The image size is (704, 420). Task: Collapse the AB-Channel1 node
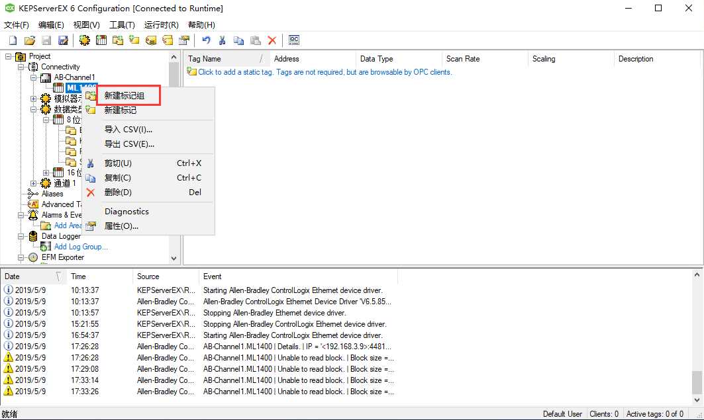tap(33, 77)
